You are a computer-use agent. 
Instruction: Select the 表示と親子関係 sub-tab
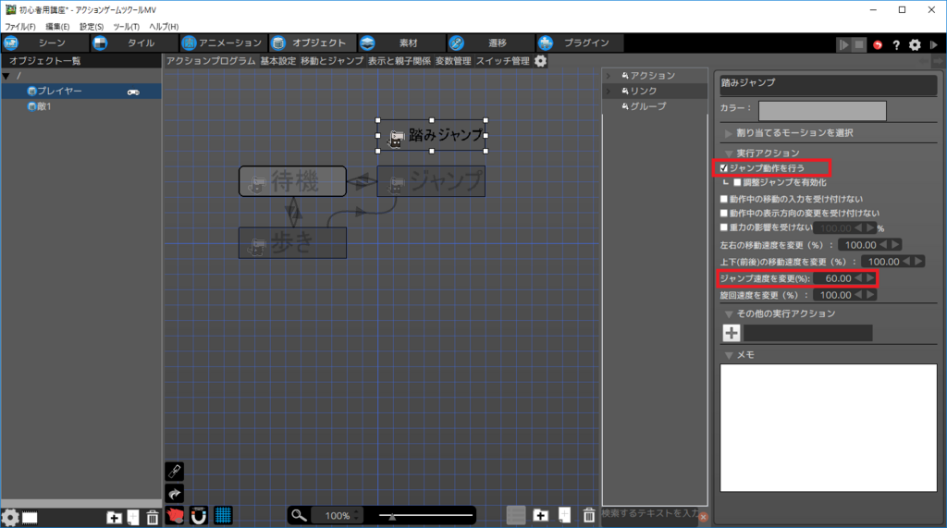click(400, 61)
